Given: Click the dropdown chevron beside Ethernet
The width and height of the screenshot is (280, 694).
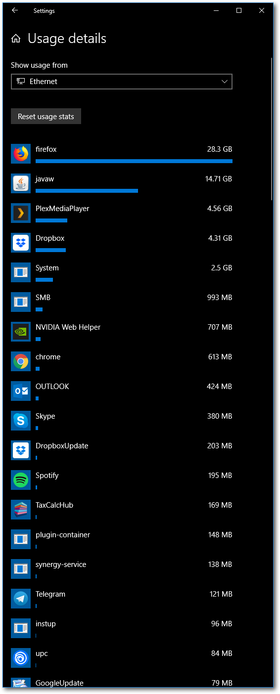Looking at the screenshot, I should pos(225,82).
